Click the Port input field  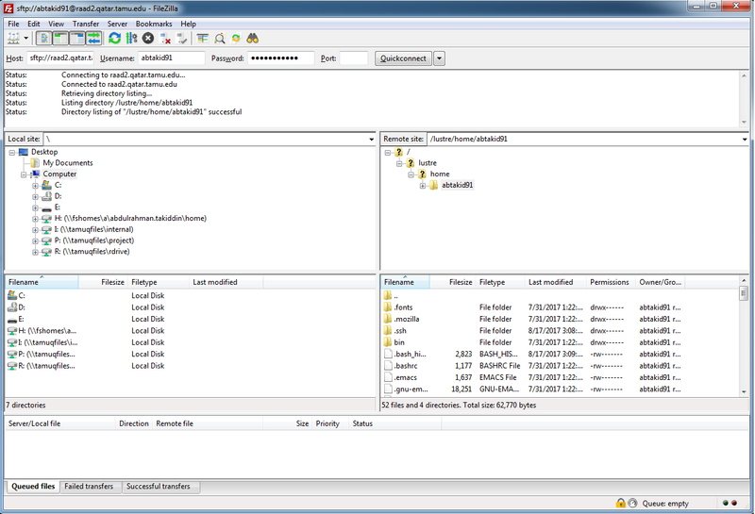353,58
